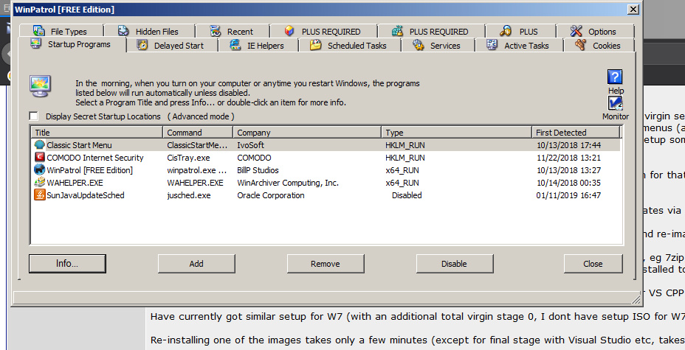Image resolution: width=685 pixels, height=350 pixels.
Task: Click the Cookies tab icon
Action: tap(581, 44)
